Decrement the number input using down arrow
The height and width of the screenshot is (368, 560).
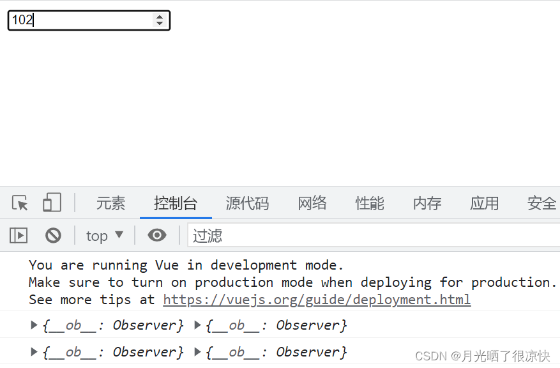point(160,24)
